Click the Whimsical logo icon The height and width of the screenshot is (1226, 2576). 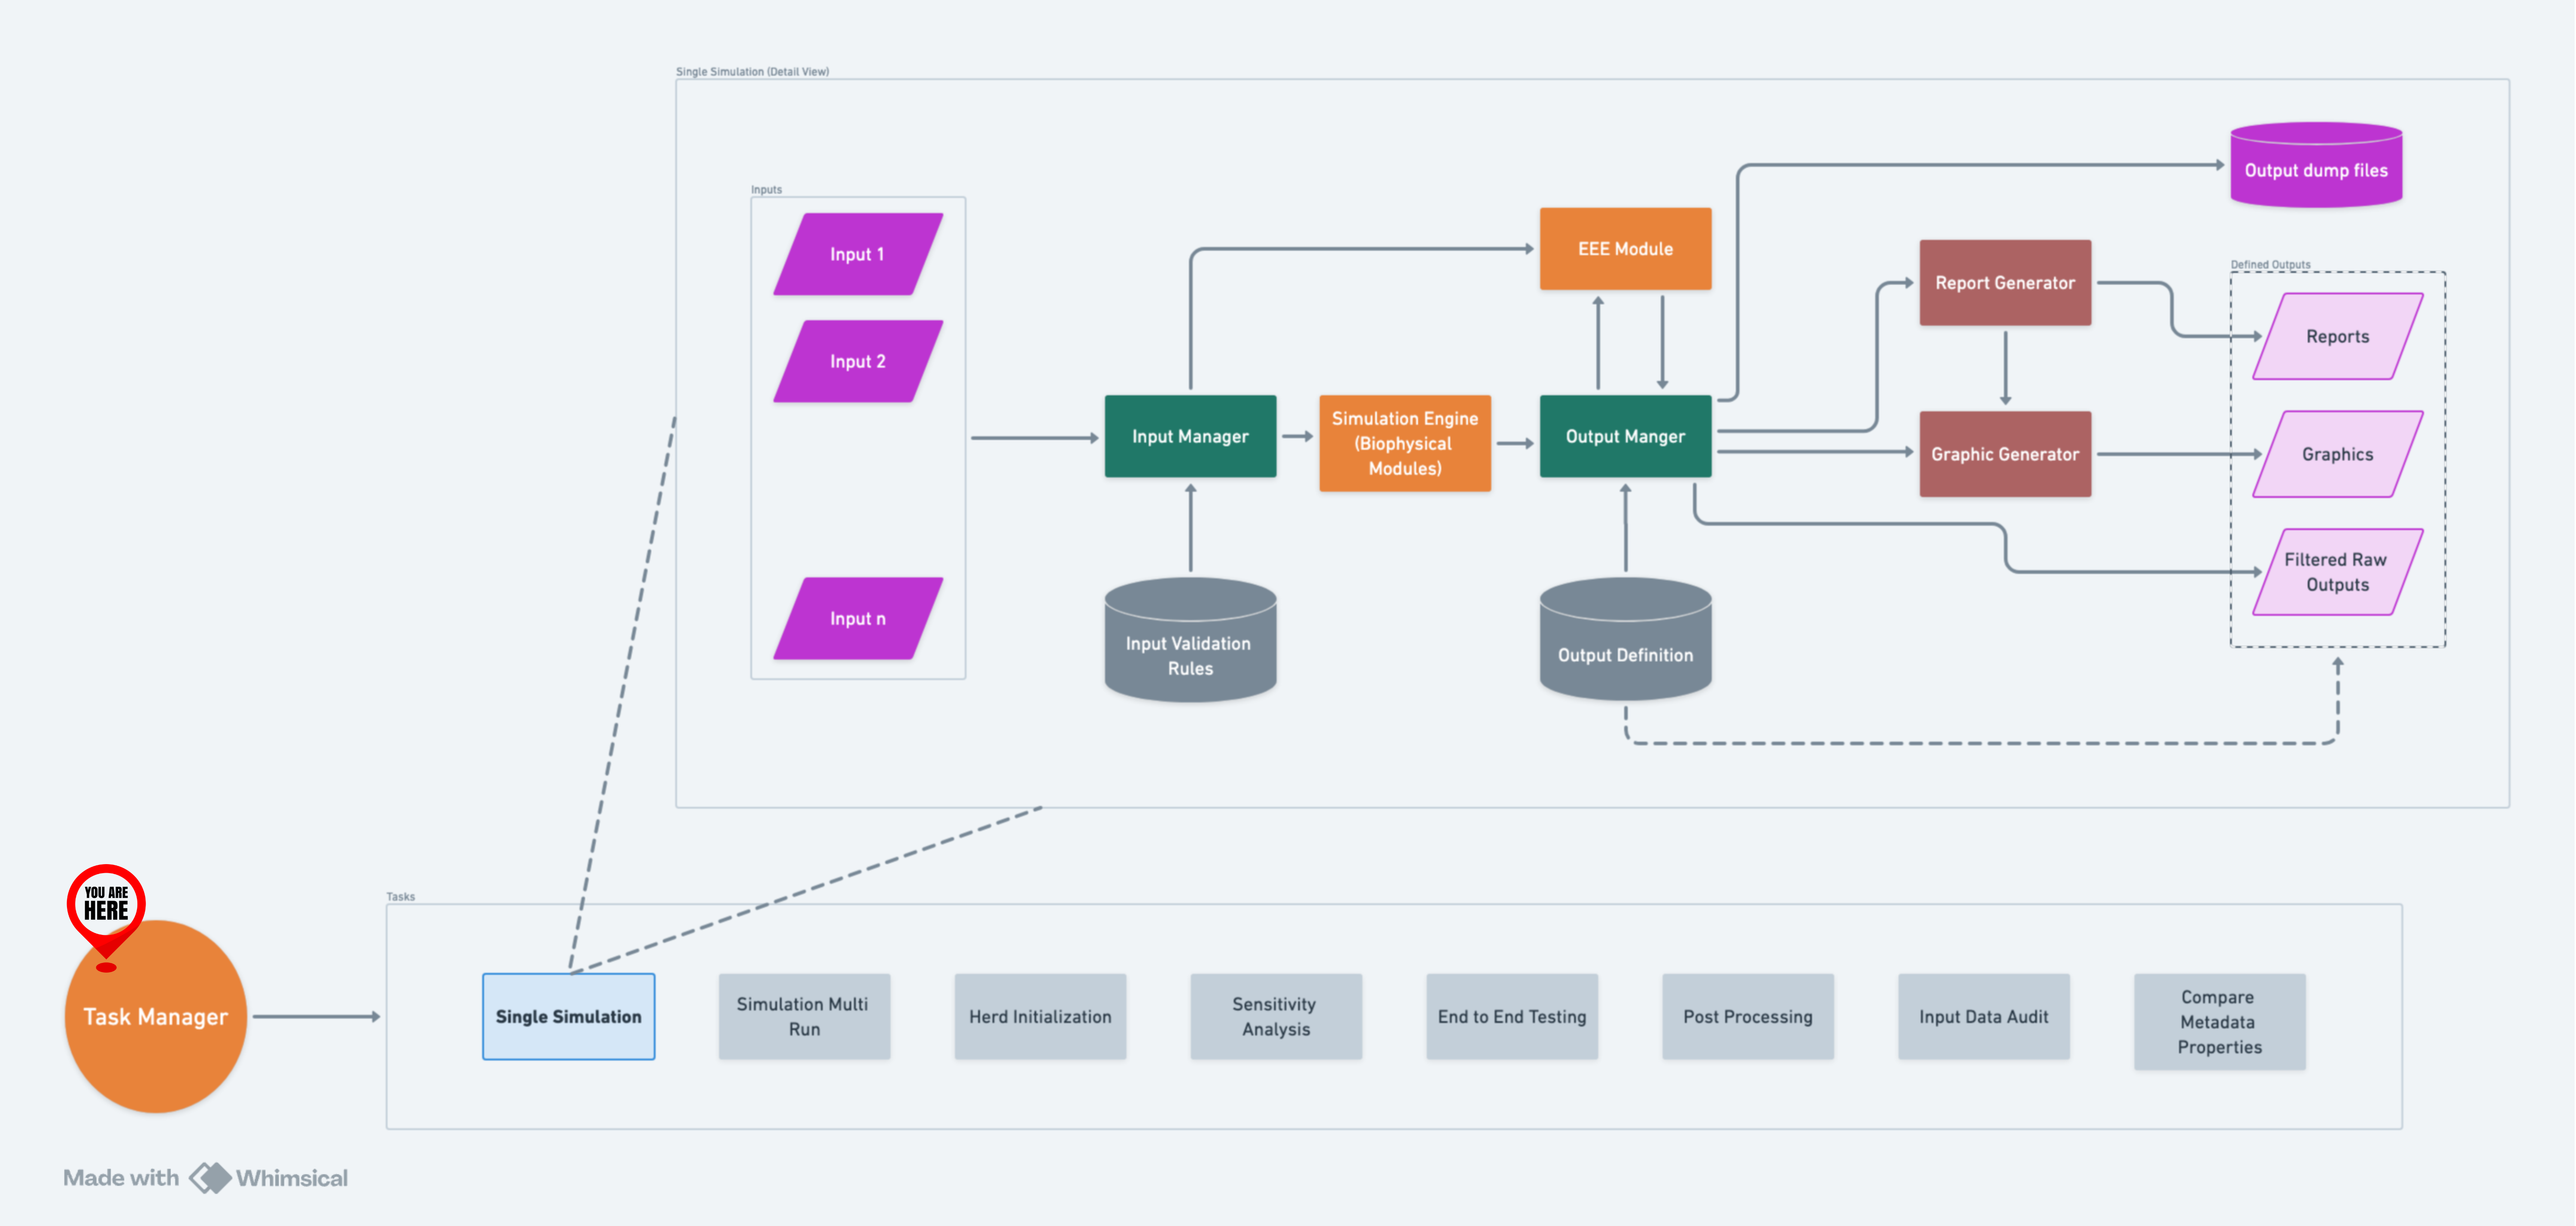[210, 1178]
